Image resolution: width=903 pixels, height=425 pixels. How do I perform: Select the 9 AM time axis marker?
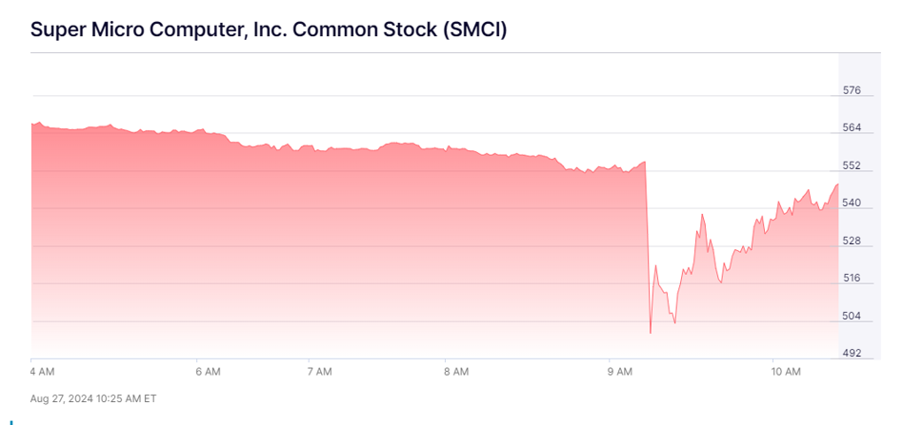pyautogui.click(x=620, y=372)
